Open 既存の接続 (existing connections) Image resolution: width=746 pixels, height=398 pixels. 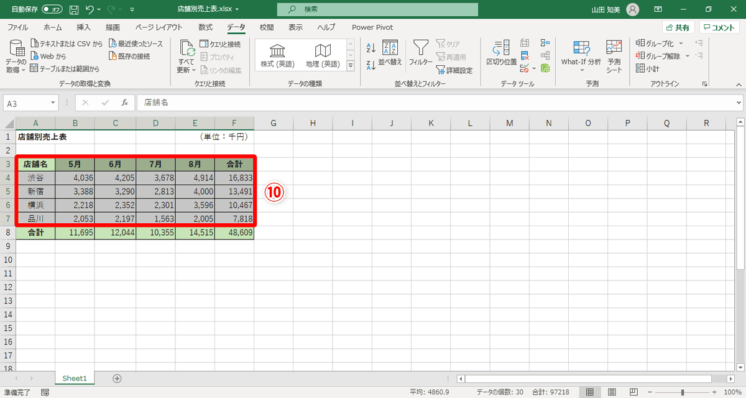click(x=129, y=57)
